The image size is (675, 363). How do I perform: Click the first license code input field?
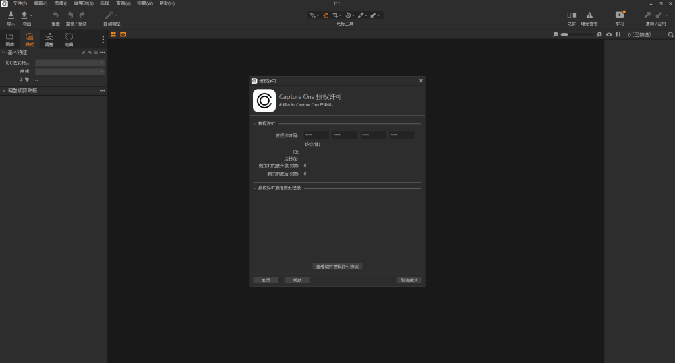coord(316,135)
